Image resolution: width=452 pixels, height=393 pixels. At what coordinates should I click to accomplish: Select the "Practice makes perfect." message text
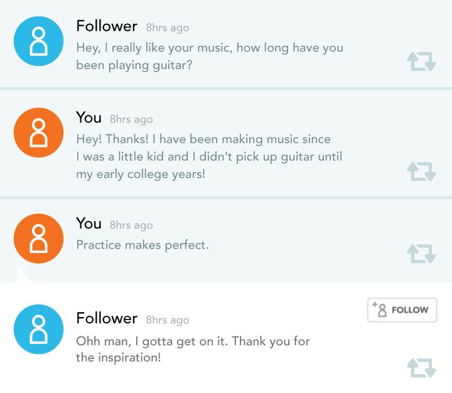(x=143, y=245)
